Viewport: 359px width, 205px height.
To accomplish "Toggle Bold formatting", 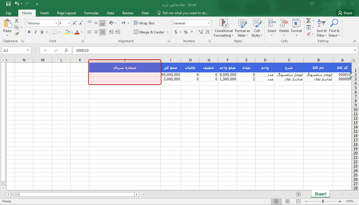I will [29, 32].
